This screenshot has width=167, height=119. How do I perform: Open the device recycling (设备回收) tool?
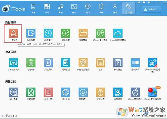click(x=101, y=92)
